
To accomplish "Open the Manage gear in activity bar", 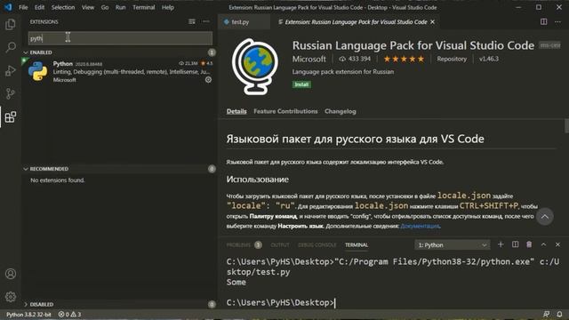I will pyautogui.click(x=10, y=297).
